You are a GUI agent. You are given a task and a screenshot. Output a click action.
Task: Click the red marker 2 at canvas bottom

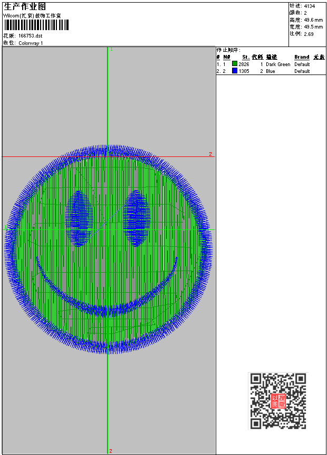[110, 451]
